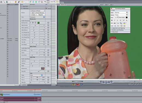
Task: Click the timeline playhead marker
Action: 35,90
